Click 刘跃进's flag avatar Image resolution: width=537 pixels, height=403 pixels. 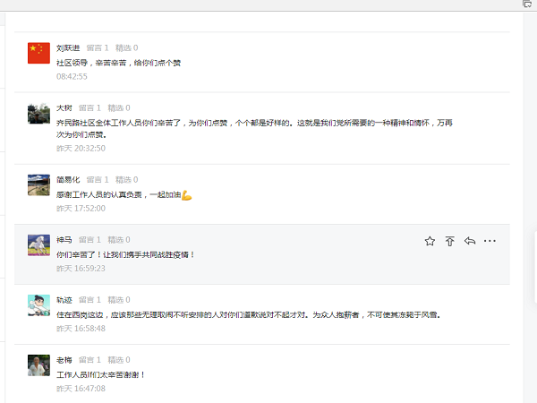(x=38, y=53)
